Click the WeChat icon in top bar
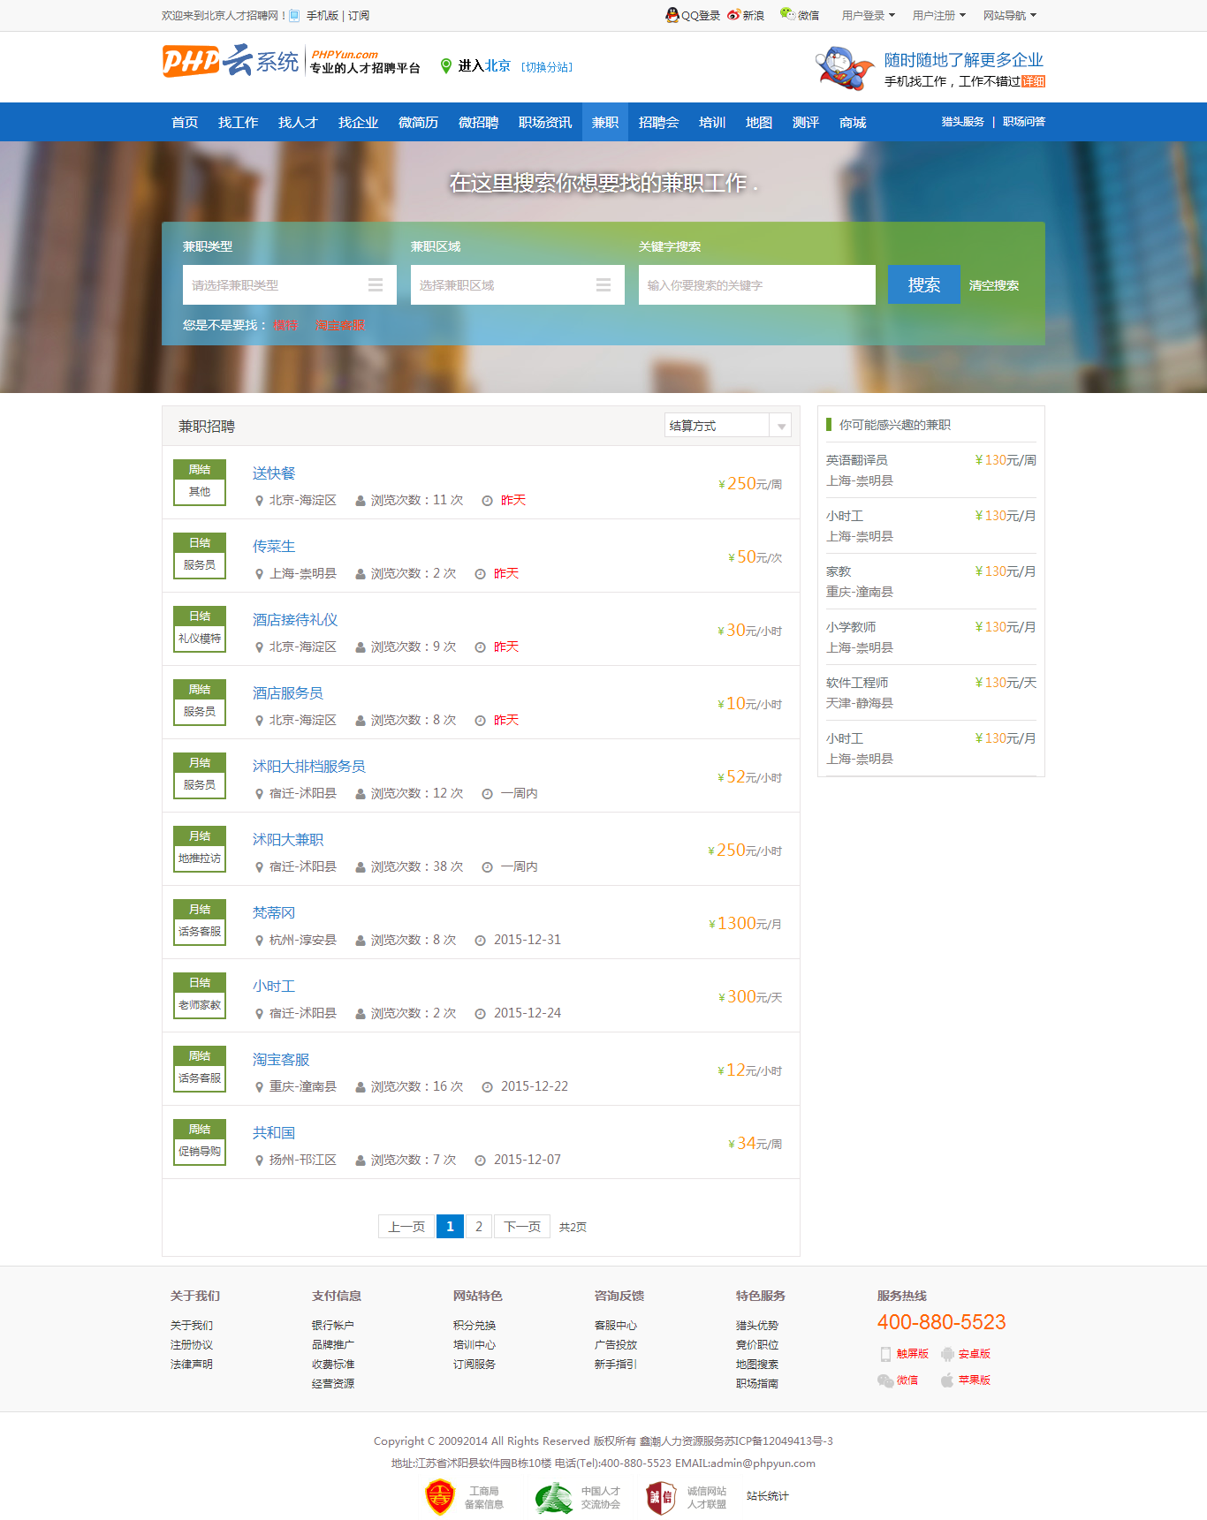The height and width of the screenshot is (1520, 1207). [x=787, y=14]
